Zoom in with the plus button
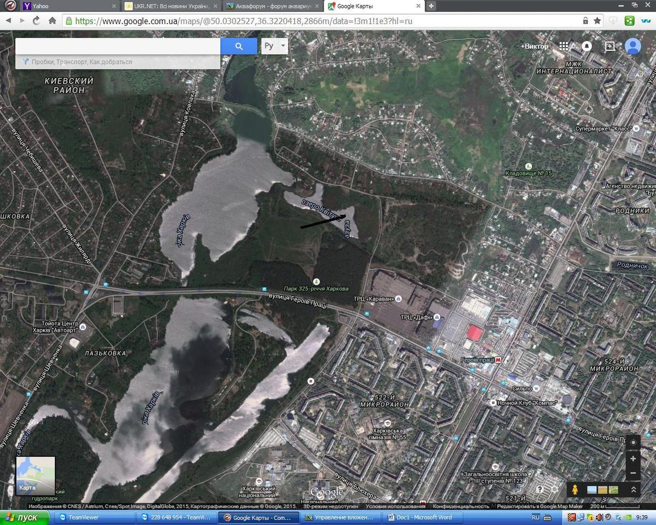Viewport: 656px width, 525px height. [633, 459]
